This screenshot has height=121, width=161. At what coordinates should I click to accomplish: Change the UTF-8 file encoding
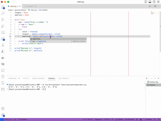(x=107, y=119)
